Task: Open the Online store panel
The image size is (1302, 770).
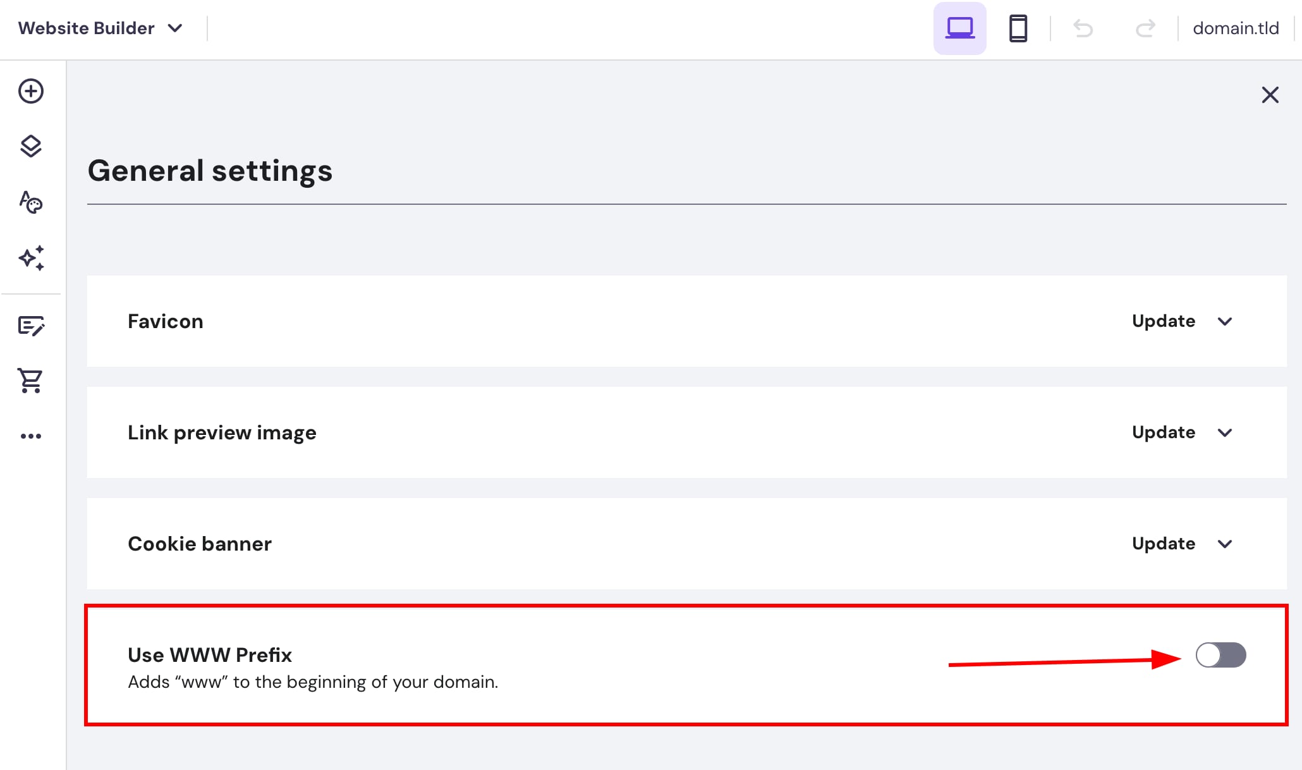Action: tap(30, 380)
